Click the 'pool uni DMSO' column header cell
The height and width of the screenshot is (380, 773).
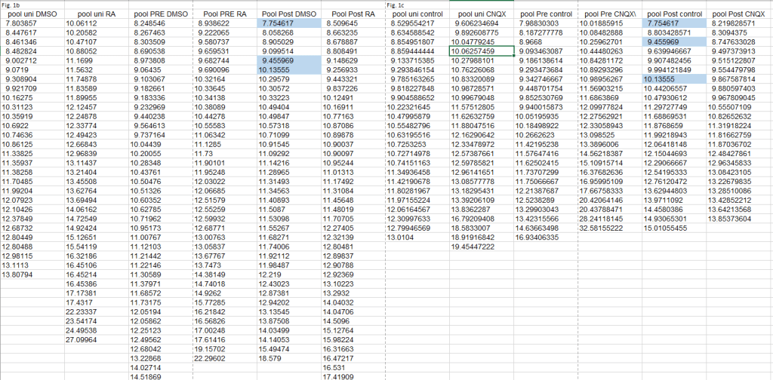pyautogui.click(x=31, y=14)
